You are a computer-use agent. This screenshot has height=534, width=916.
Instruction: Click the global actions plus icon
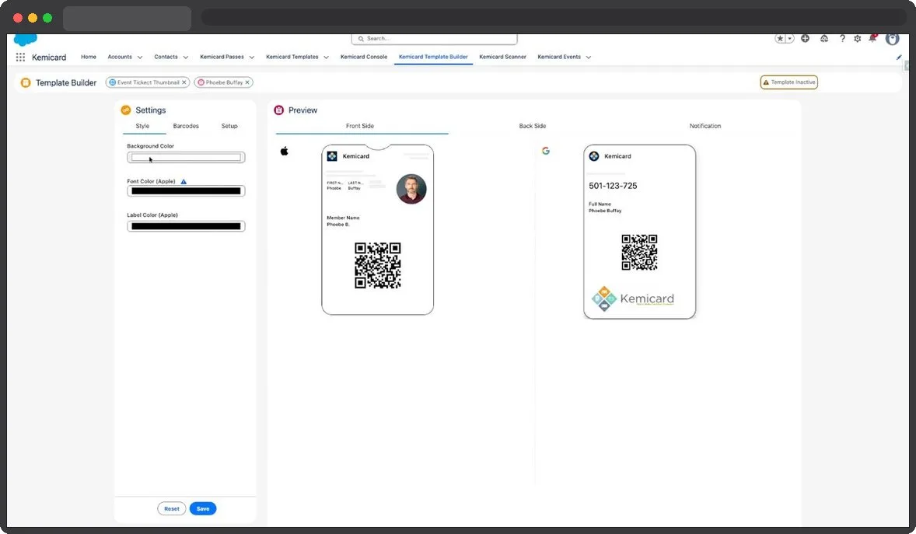(x=805, y=39)
